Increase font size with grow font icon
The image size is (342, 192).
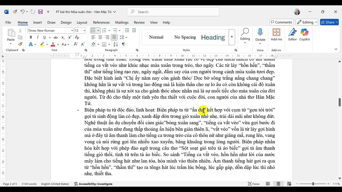pyautogui.click(x=76, y=44)
